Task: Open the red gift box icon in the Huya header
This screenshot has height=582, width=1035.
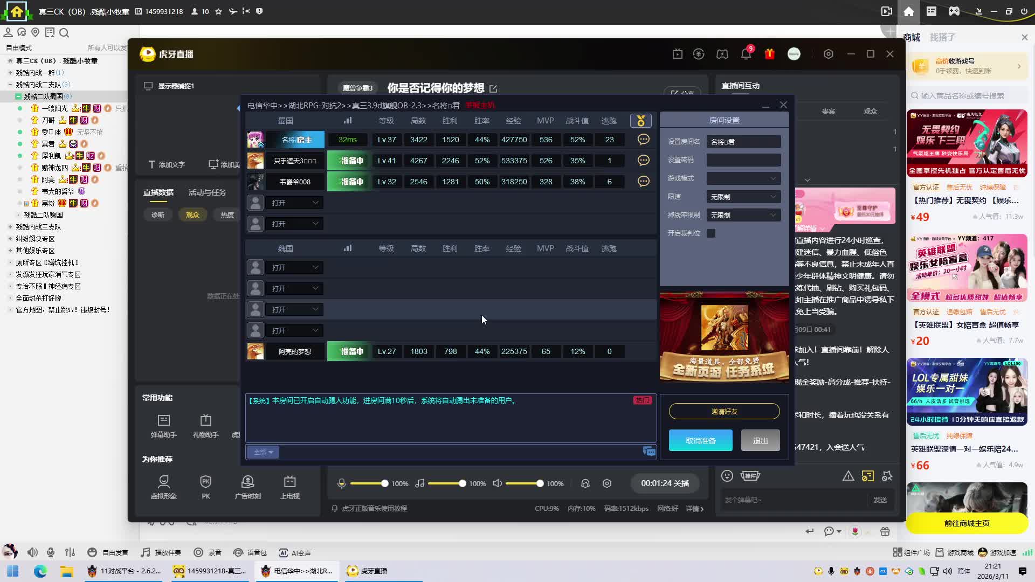Action: click(x=769, y=54)
